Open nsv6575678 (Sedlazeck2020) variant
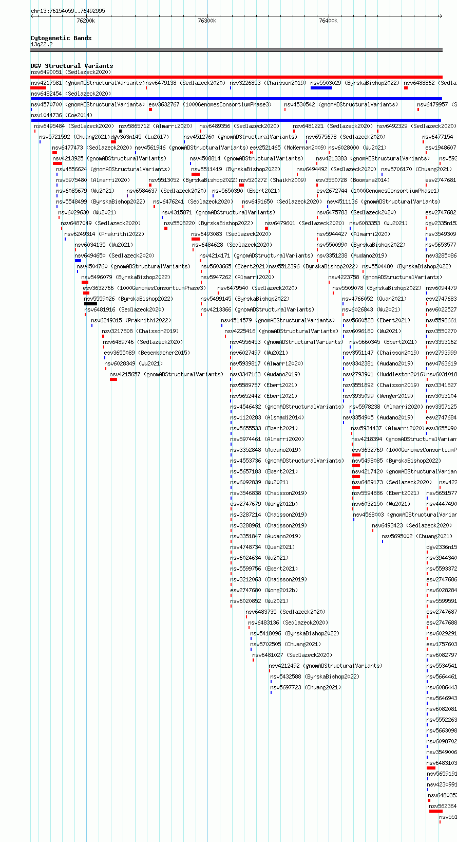The width and height of the screenshot is (457, 842). coord(346,137)
